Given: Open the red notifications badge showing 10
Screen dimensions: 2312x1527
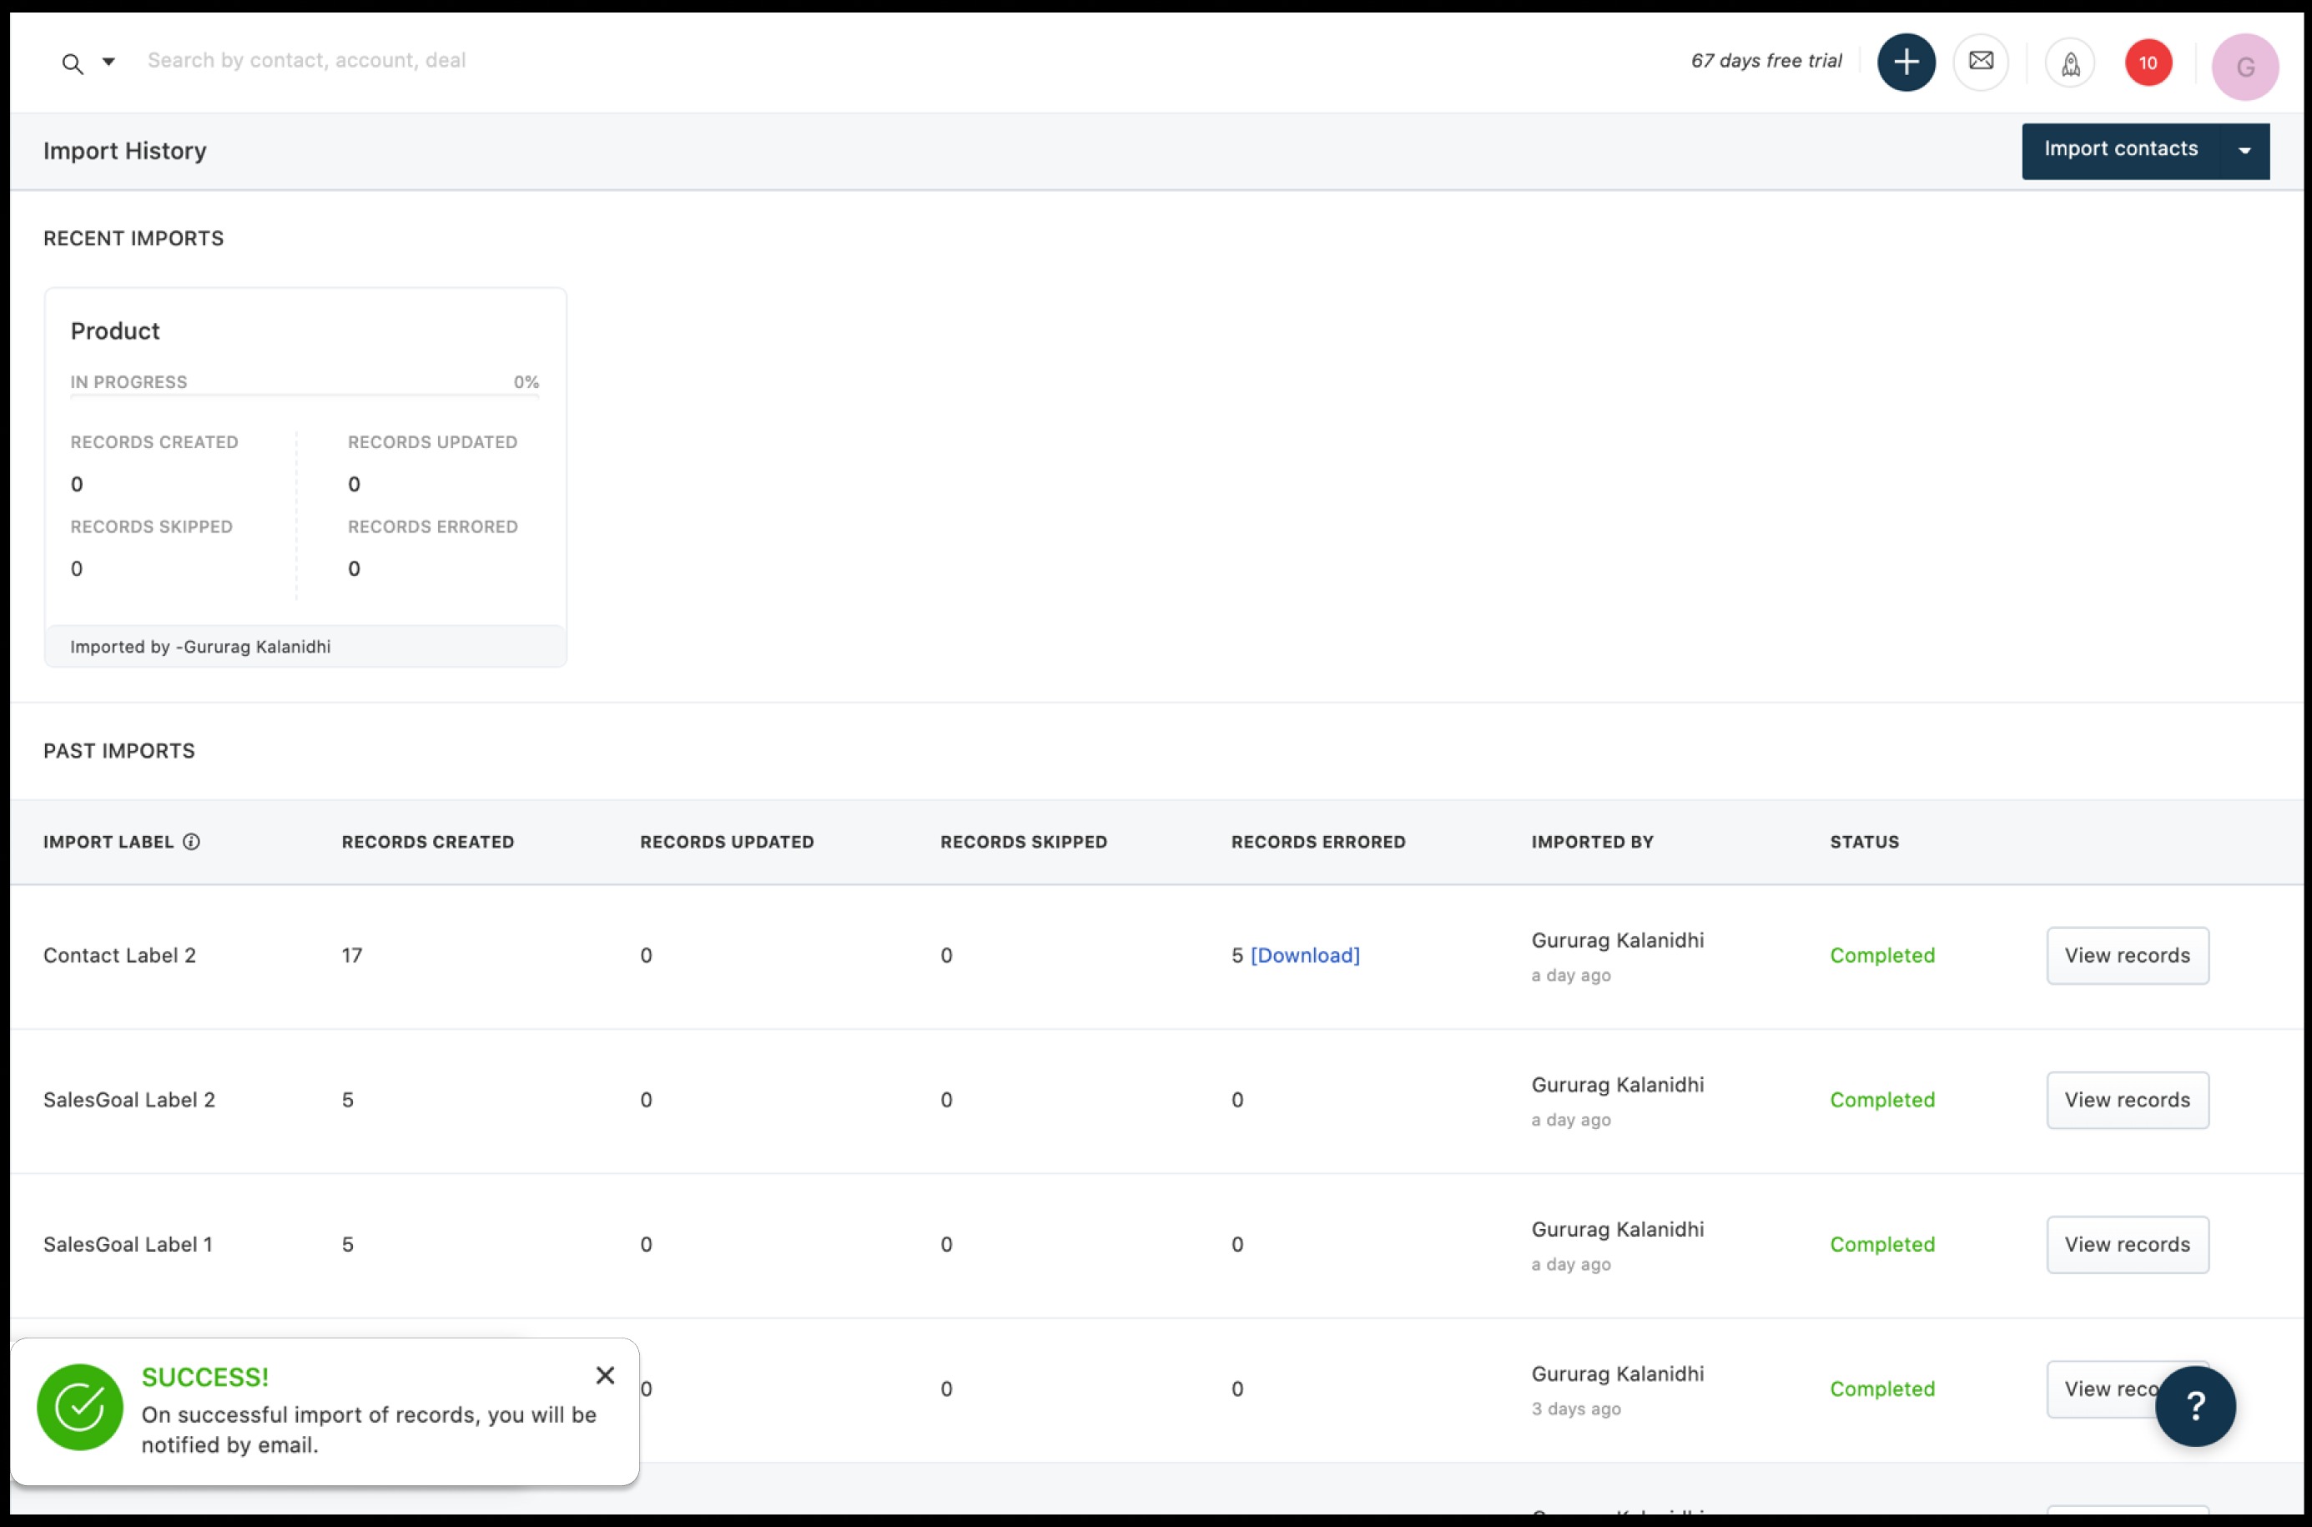Looking at the screenshot, I should 2148,63.
